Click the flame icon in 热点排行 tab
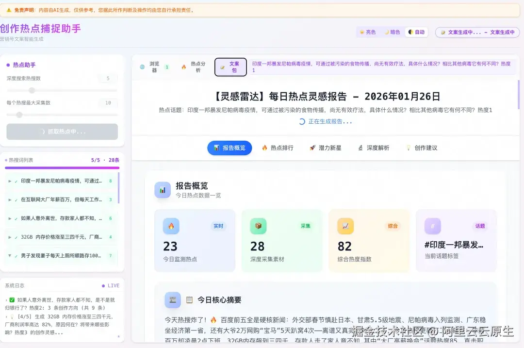524x348 pixels. (265, 148)
